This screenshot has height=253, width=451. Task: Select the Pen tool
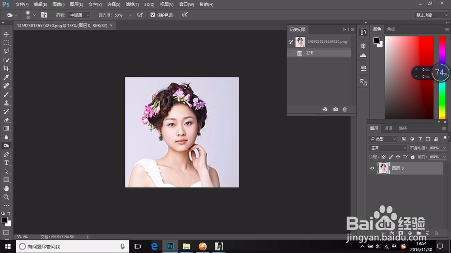pyautogui.click(x=6, y=154)
